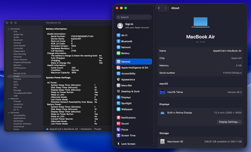Click the Built-in Retina Display laptop icon
Screen dimensions: 251x152
pos(162,113)
